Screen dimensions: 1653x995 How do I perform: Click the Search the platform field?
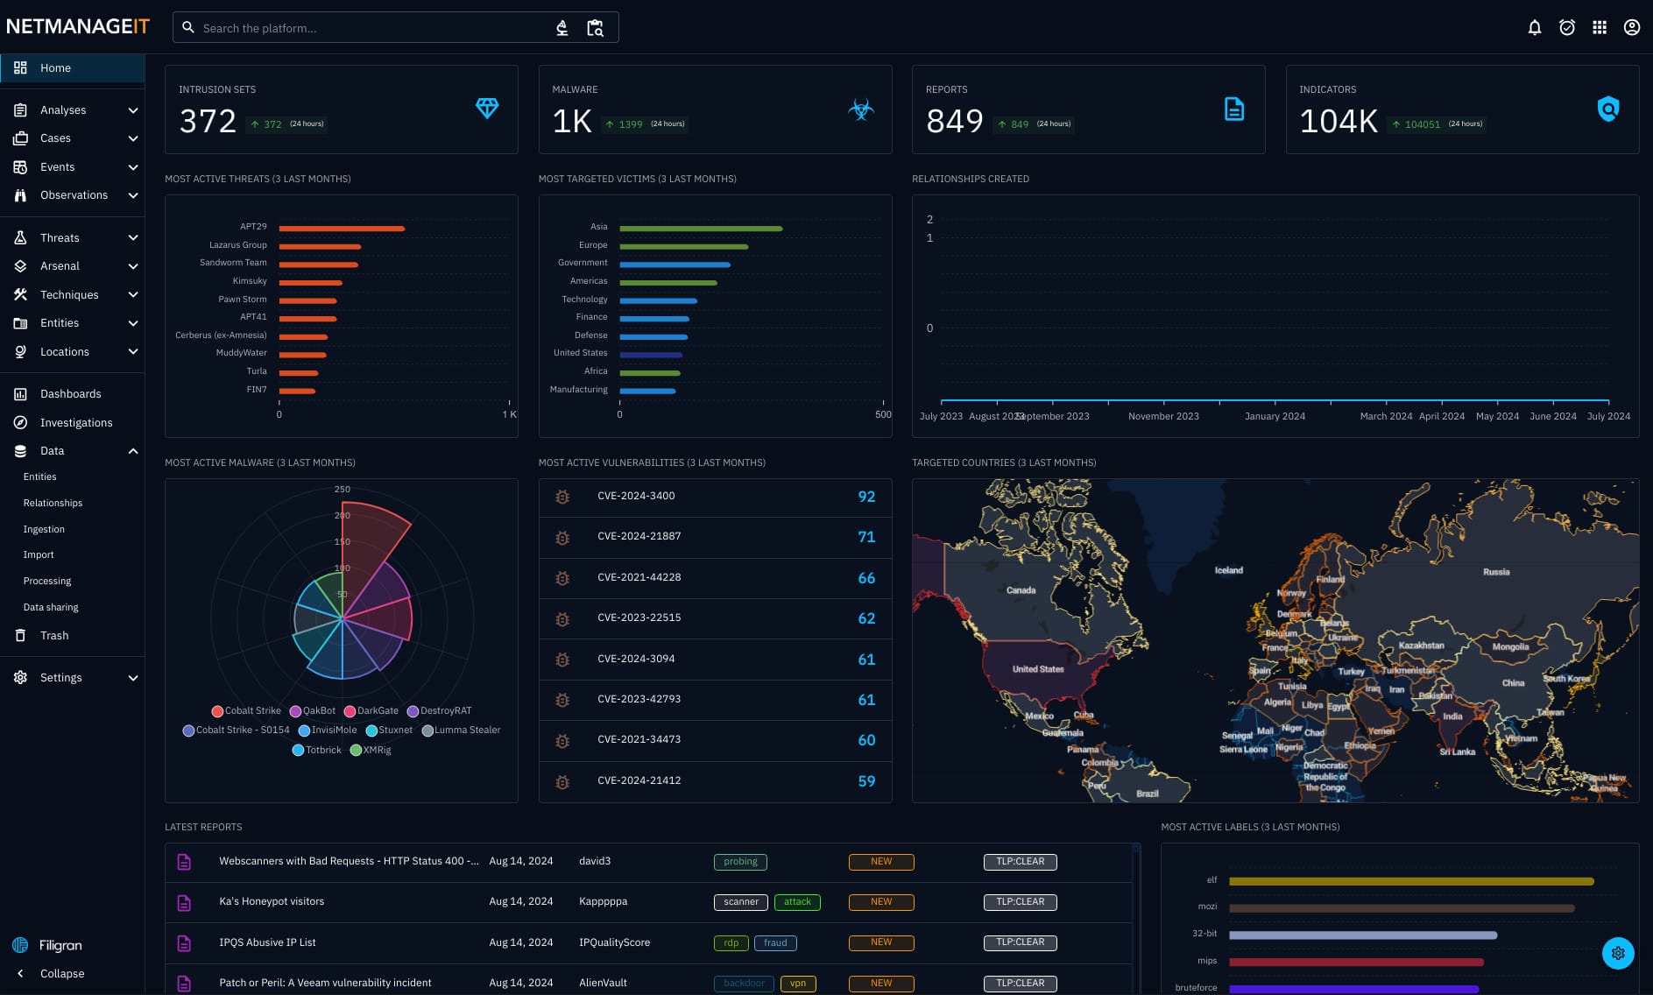coord(368,28)
